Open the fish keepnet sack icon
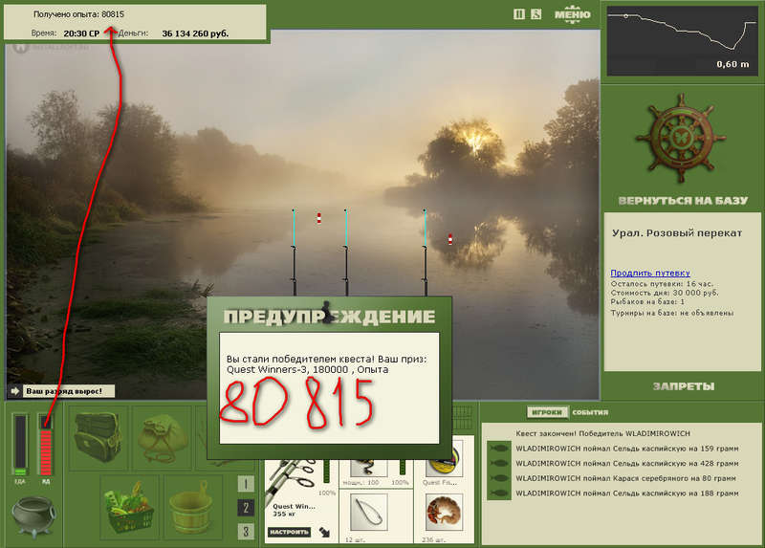765x548 pixels. tap(162, 438)
